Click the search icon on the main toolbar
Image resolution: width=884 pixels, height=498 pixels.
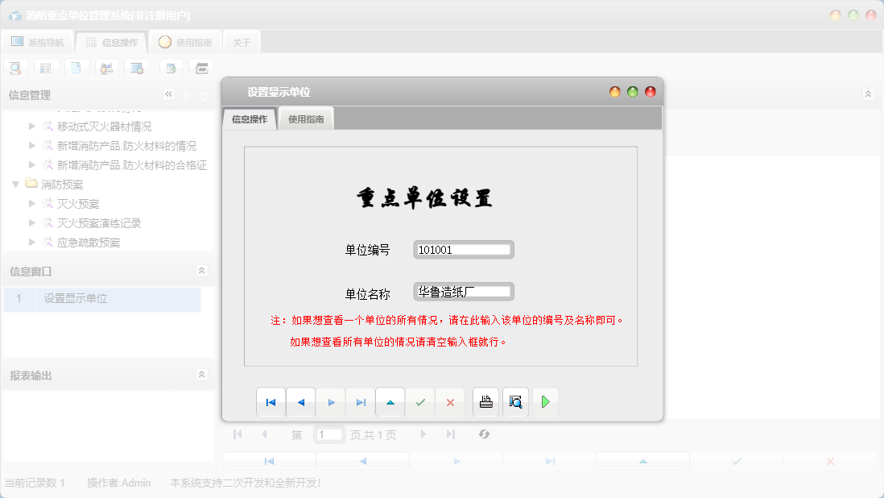coord(15,68)
